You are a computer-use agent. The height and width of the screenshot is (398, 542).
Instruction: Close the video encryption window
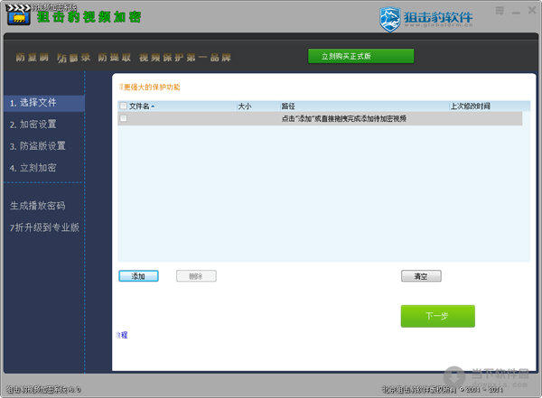point(532,10)
